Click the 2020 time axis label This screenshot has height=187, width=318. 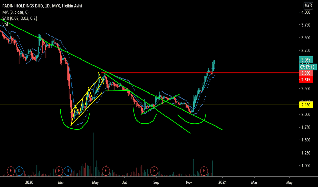[x=29, y=182]
